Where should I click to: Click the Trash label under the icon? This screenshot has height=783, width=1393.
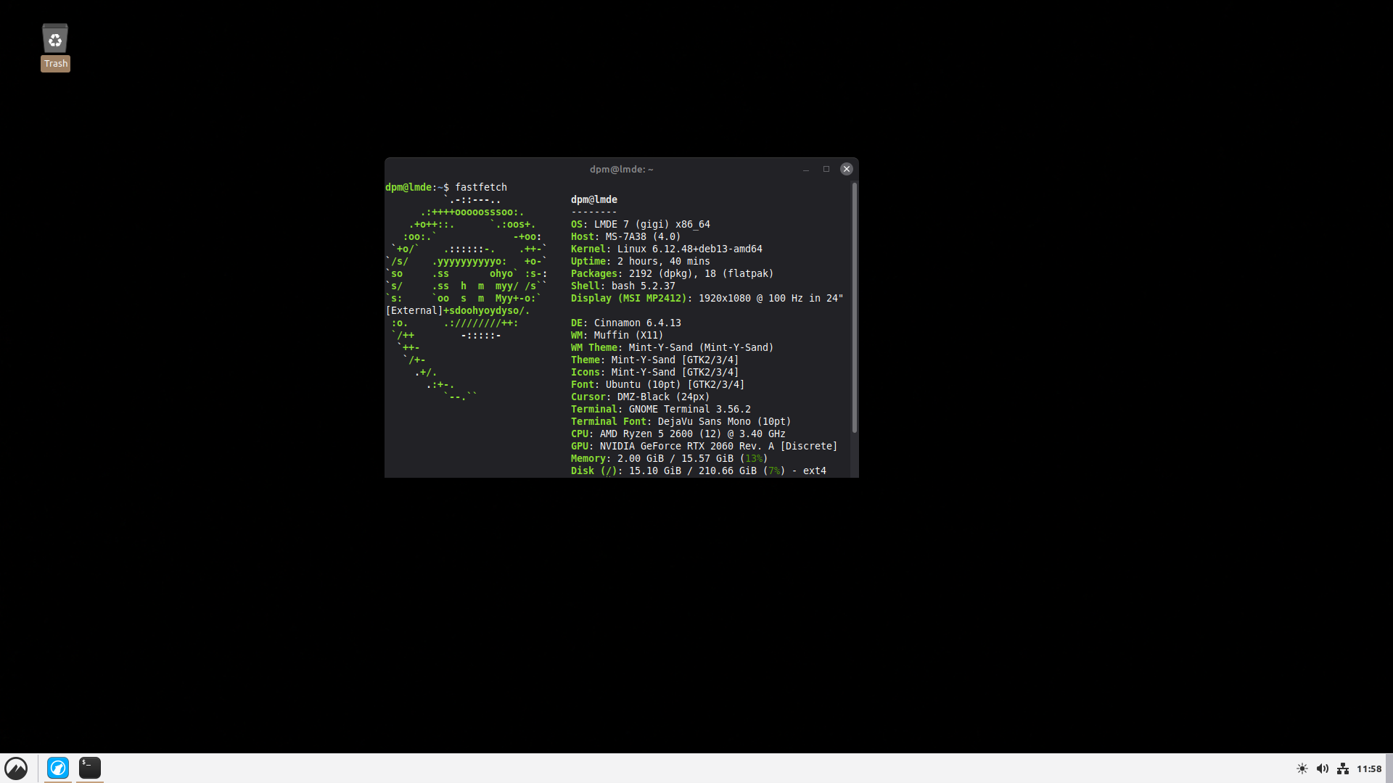click(55, 64)
